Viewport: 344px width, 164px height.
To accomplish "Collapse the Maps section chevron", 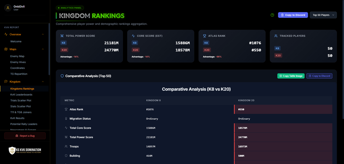I will pos(43,49).
